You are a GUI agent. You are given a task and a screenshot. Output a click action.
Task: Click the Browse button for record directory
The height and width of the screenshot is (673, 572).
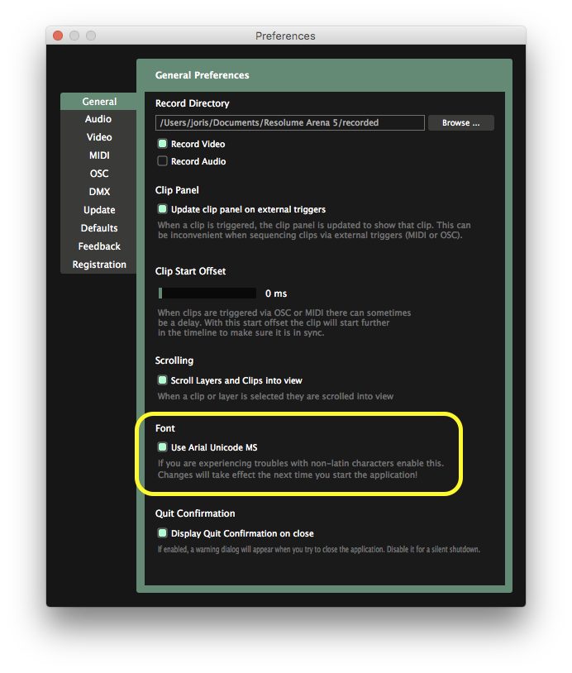pyautogui.click(x=460, y=123)
